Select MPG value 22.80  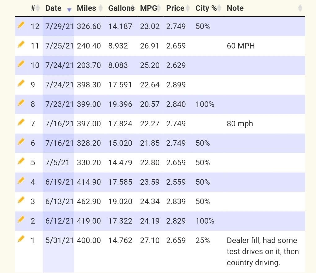click(150, 163)
